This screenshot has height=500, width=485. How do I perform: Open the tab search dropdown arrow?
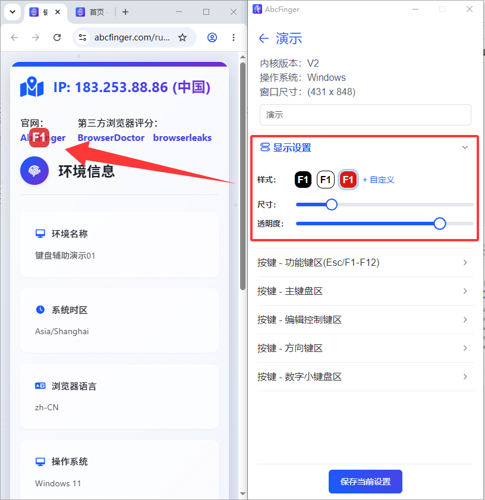(x=12, y=12)
